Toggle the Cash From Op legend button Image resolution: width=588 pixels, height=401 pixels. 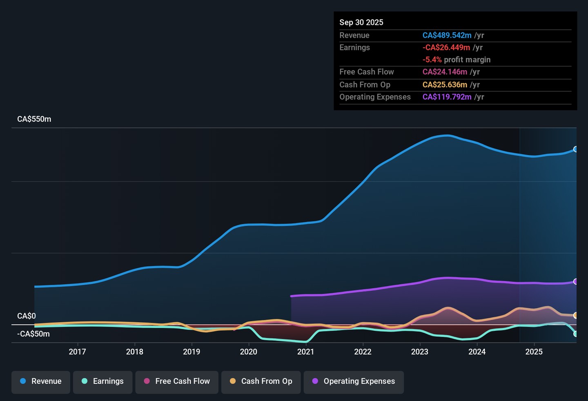click(261, 382)
